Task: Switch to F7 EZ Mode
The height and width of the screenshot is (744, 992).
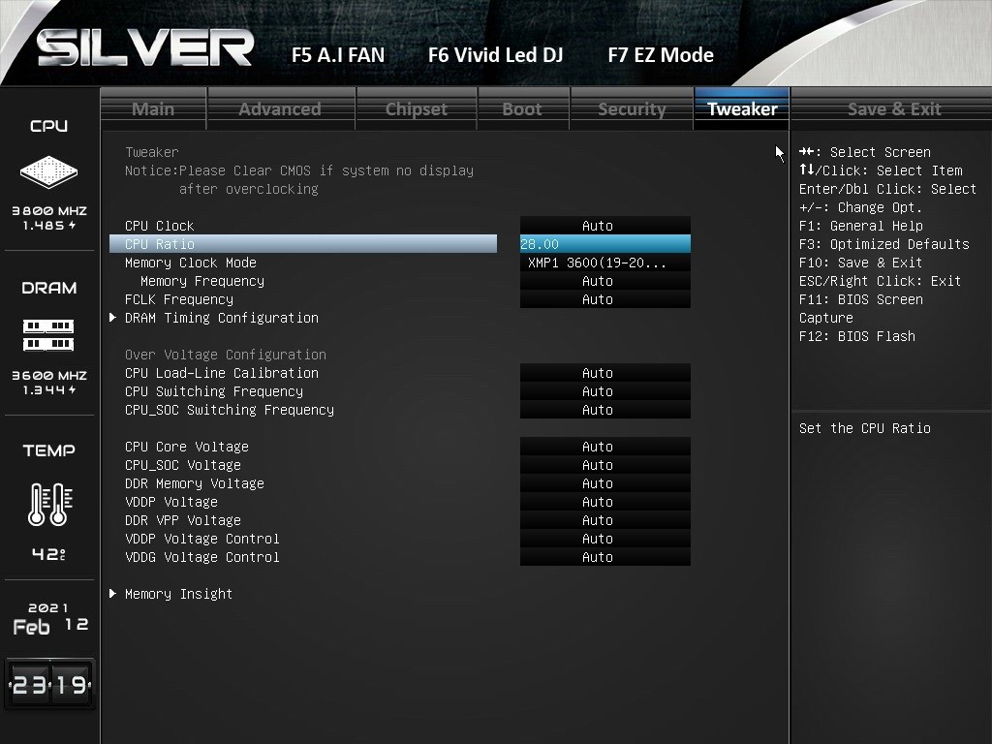Action: pos(661,55)
